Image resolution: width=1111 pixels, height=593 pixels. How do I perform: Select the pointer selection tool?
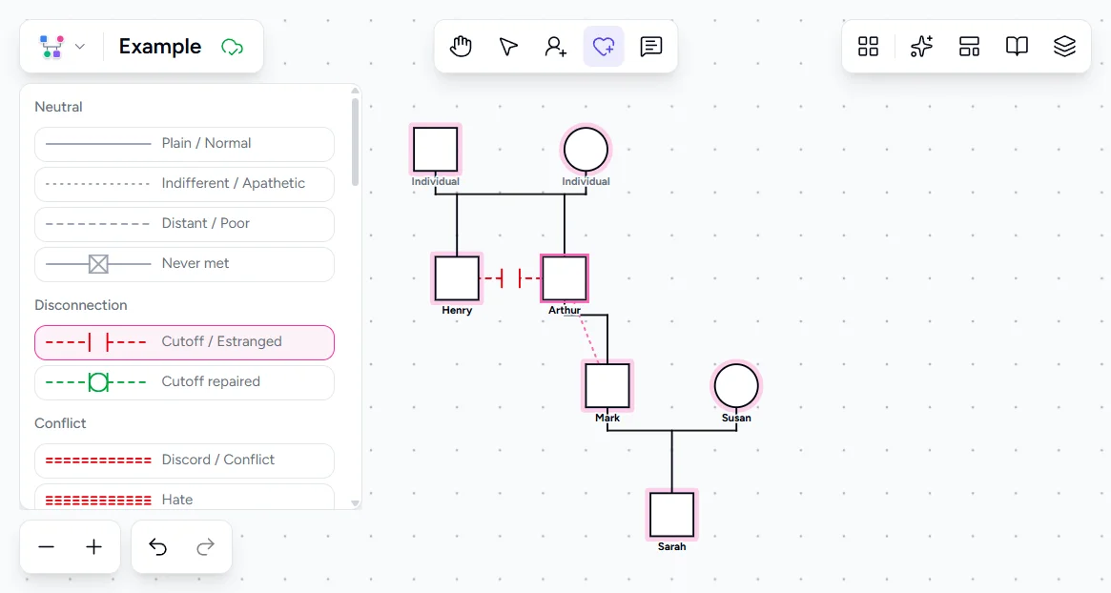(508, 47)
